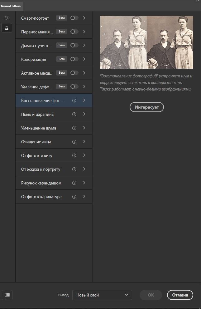
Task: Select the Пыль и царапины filter entry
Action: coord(54,114)
